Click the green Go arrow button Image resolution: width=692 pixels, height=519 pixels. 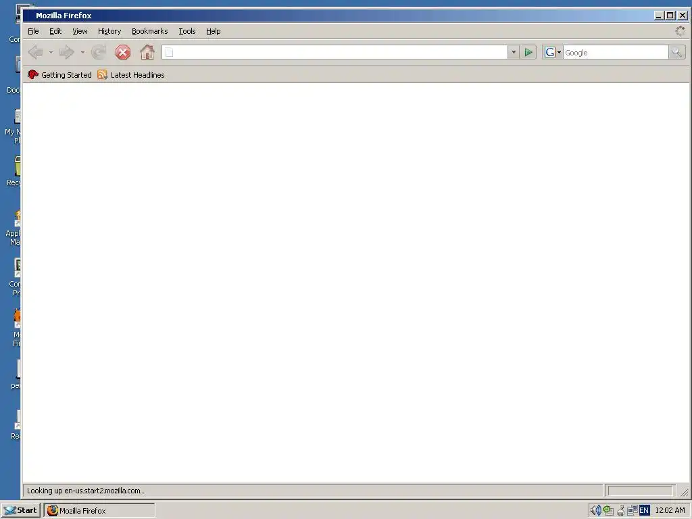[x=528, y=53]
